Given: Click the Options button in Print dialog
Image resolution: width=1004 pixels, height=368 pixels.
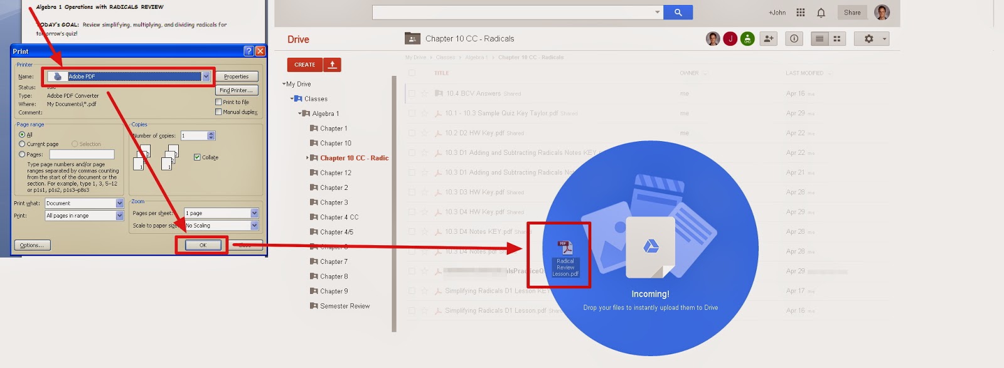Looking at the screenshot, I should (x=32, y=245).
